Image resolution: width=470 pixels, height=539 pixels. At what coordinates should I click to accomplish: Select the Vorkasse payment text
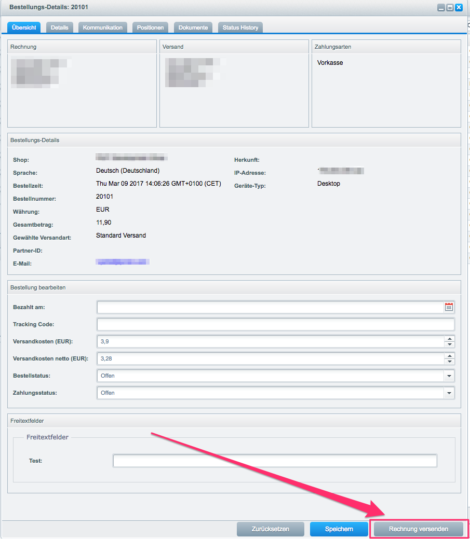[330, 63]
